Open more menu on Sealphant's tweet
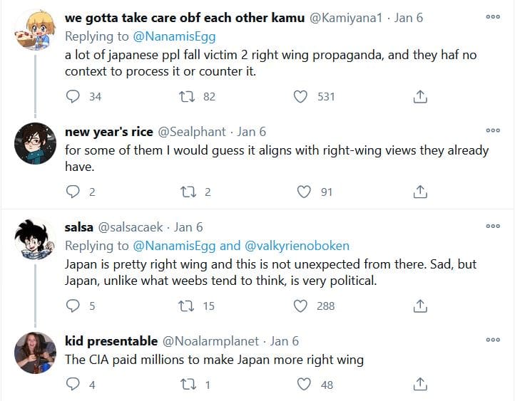This screenshot has width=515, height=401. [492, 130]
